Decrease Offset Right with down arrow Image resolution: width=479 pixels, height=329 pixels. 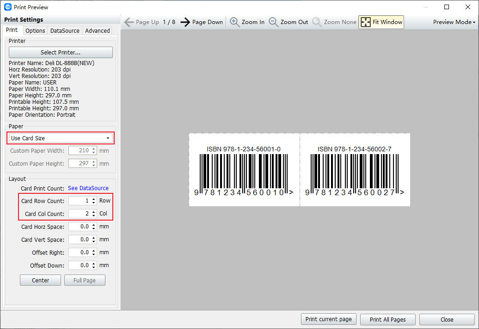pyautogui.click(x=93, y=254)
